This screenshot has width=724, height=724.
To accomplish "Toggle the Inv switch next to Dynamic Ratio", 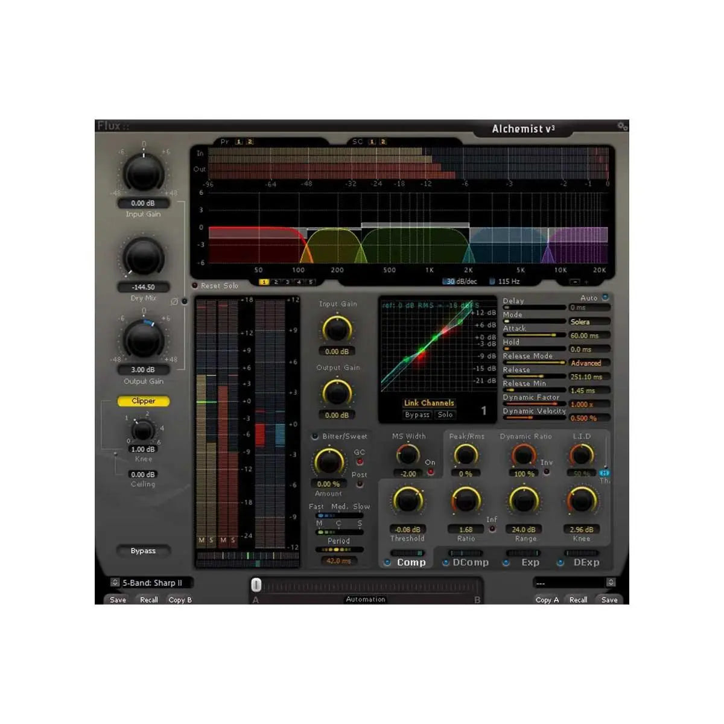I will 547,471.
